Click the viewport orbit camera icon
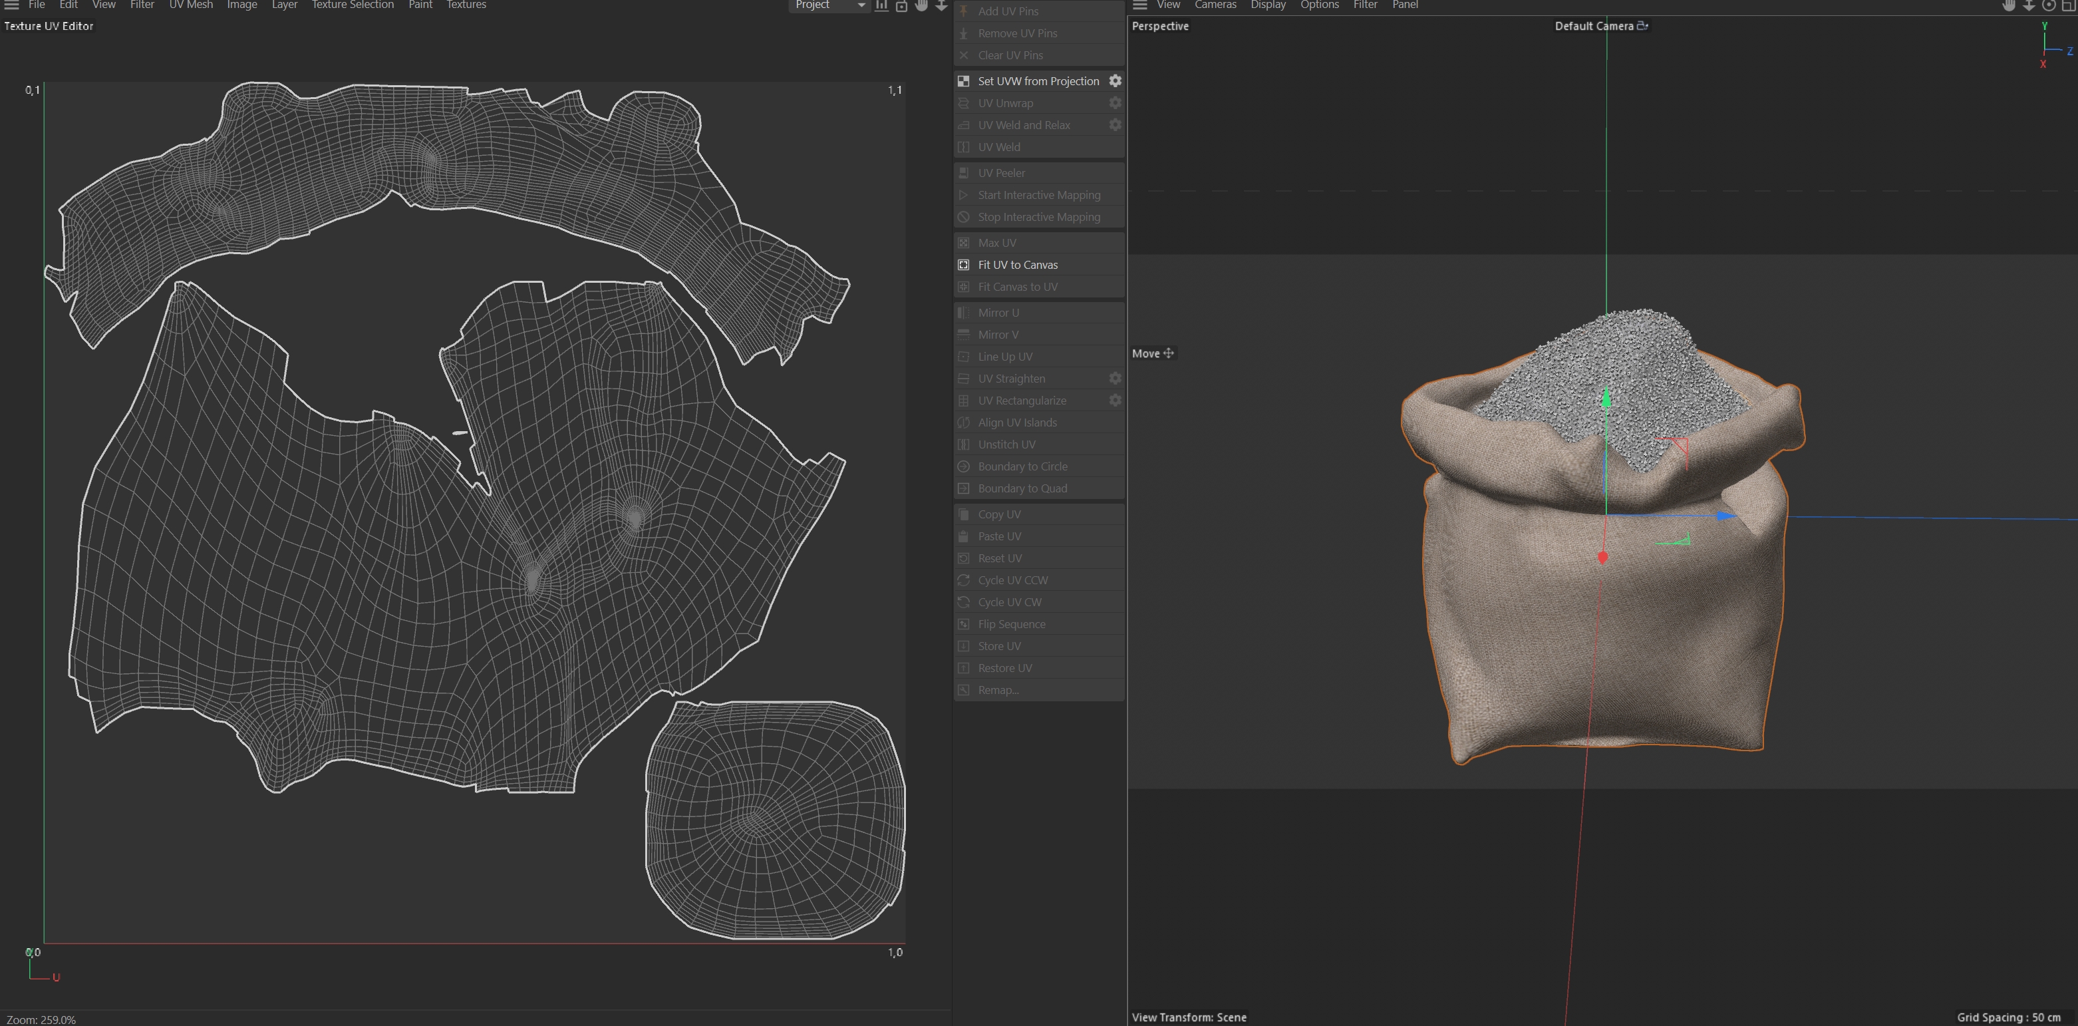The image size is (2078, 1026). (2048, 5)
